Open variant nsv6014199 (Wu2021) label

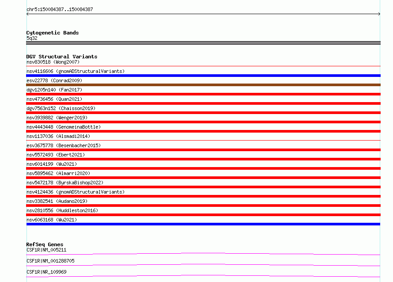pyautogui.click(x=52, y=164)
